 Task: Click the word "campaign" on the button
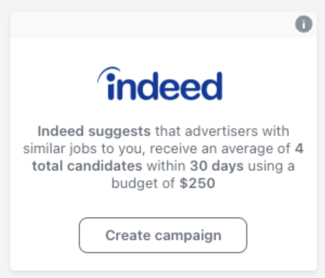point(188,236)
